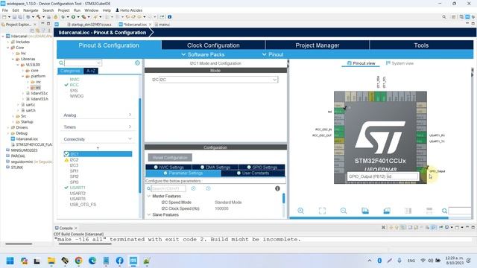Click the rotate-clockwise pinout icon
The image size is (477, 268).
click(x=365, y=211)
